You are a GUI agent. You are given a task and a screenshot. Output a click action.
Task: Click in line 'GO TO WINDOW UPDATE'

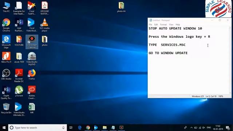[x=168, y=53]
